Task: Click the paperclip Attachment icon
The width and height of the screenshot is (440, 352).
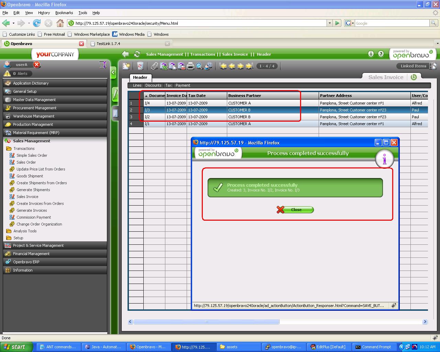Action: click(155, 66)
